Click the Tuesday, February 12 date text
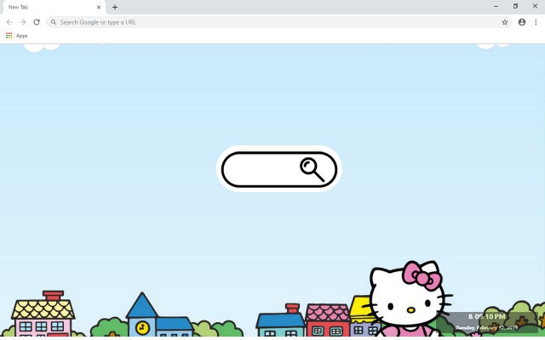The image size is (545, 340). point(486,327)
